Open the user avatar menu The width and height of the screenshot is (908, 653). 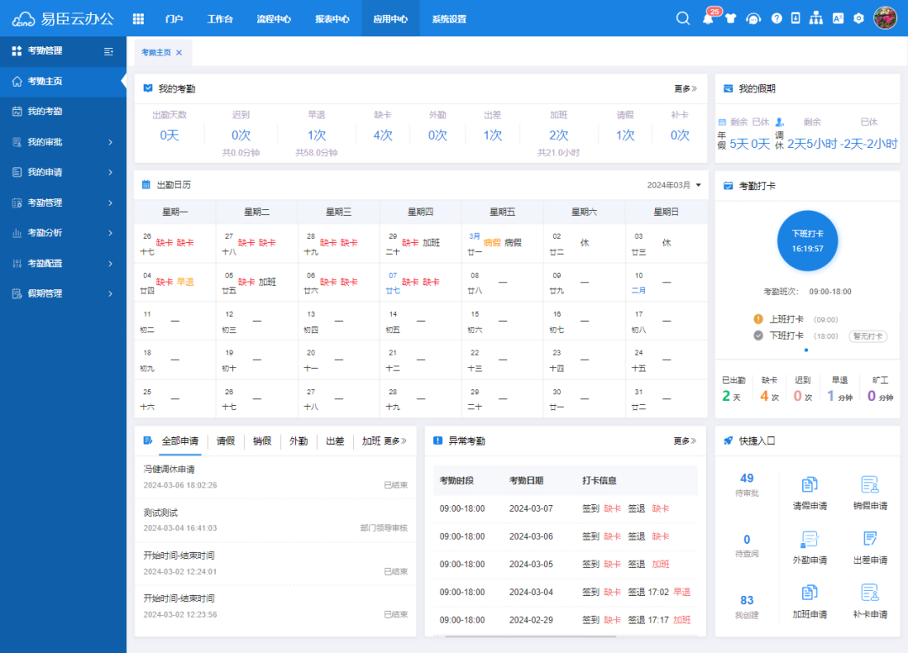tap(884, 18)
